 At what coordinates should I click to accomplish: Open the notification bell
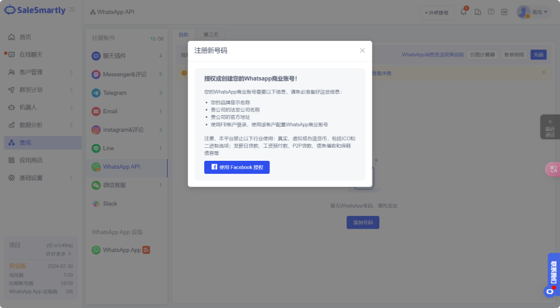point(463,12)
